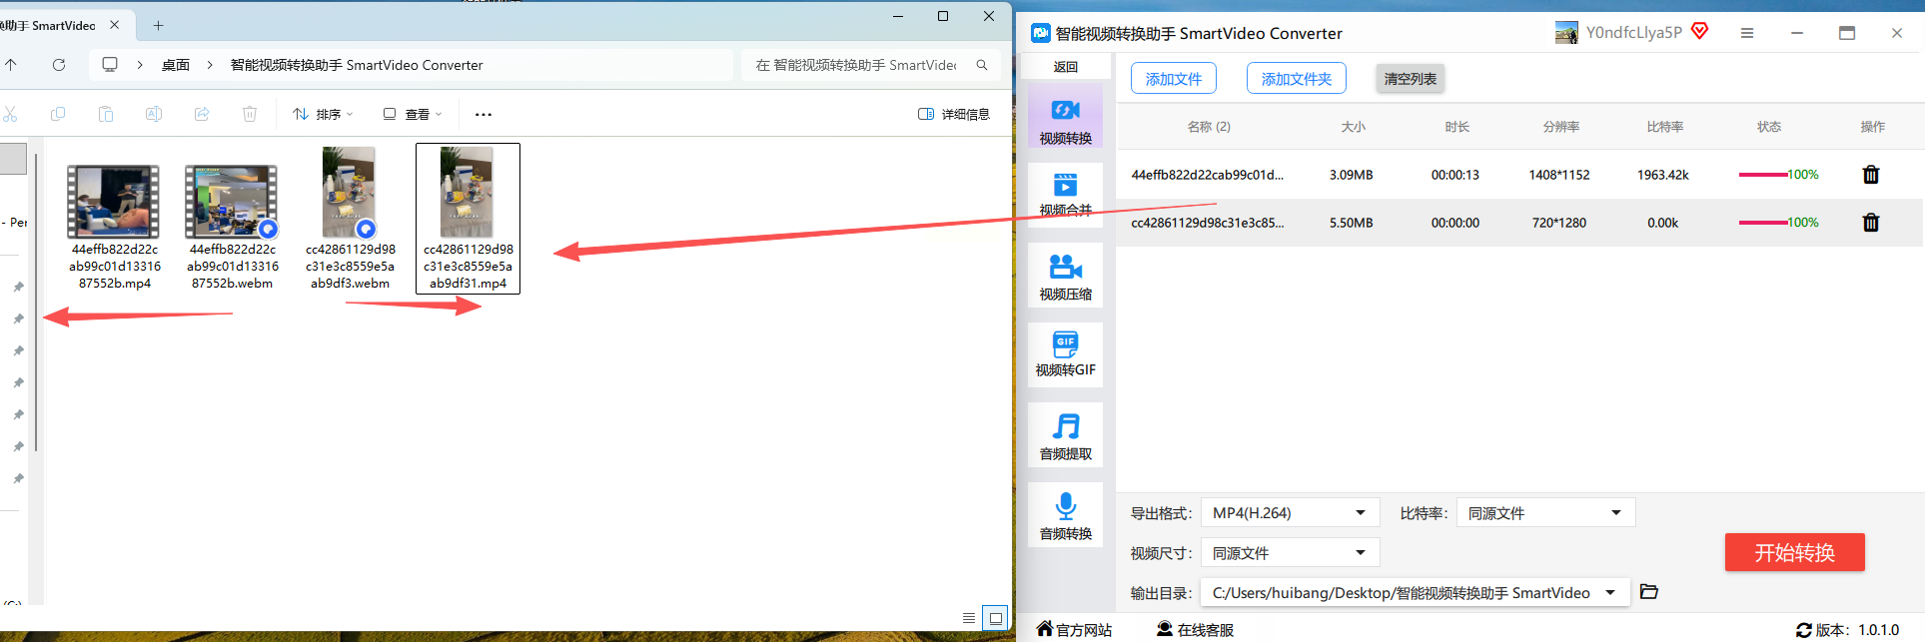Screen dimensions: 1925x642
Task: Expand the 输出目录 path dropdown
Action: 1415,593
